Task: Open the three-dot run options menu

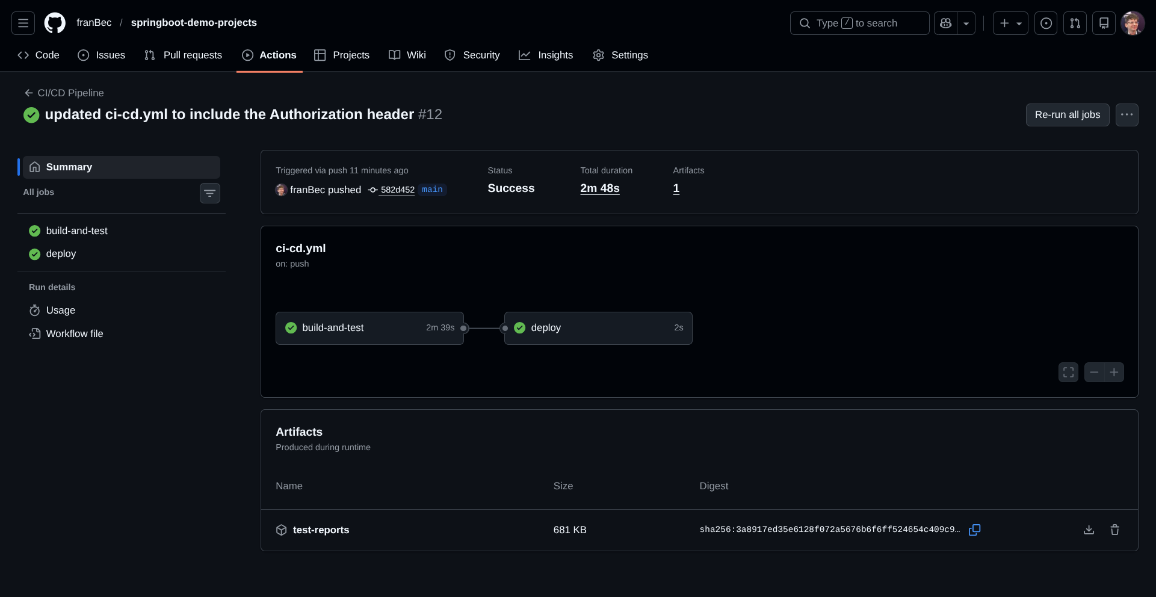Action: click(x=1127, y=115)
